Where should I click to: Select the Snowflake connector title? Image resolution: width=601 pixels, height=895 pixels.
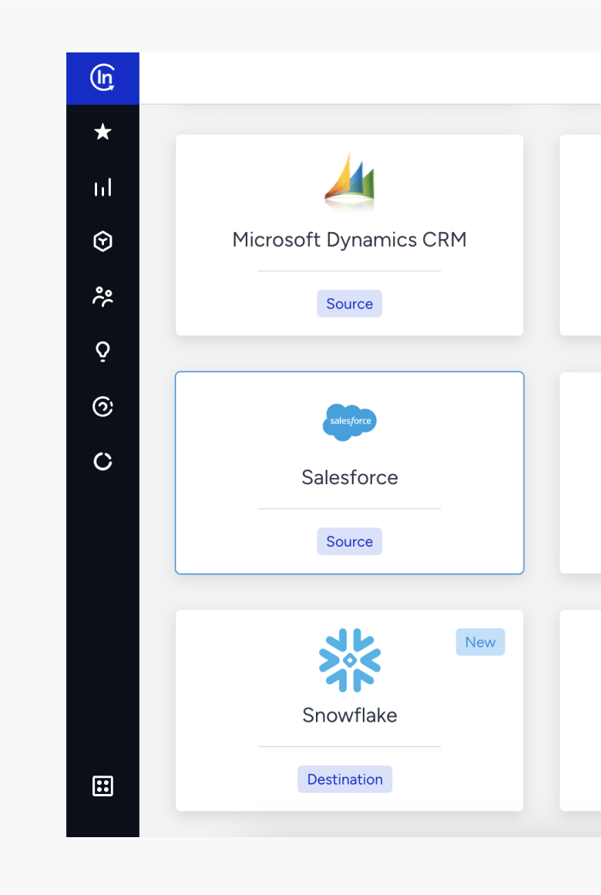(349, 715)
